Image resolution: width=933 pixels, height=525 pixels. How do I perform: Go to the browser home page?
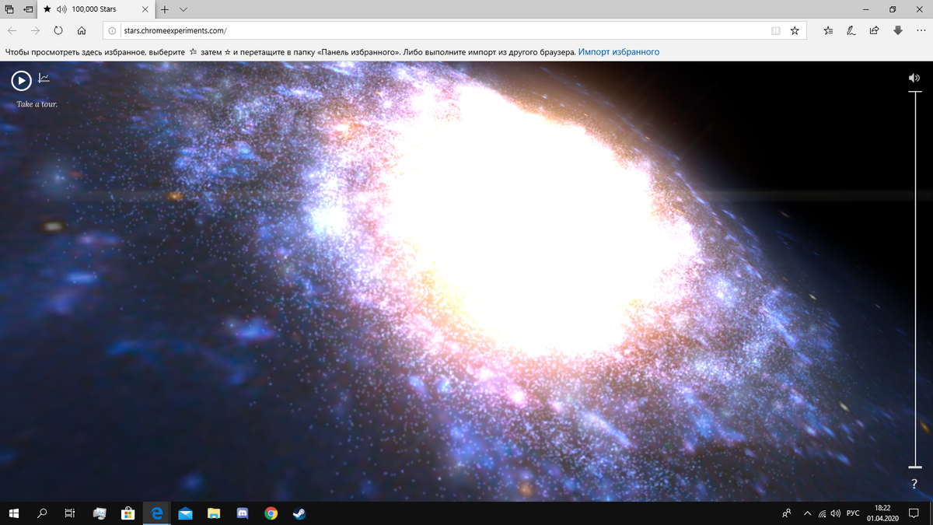(x=82, y=31)
